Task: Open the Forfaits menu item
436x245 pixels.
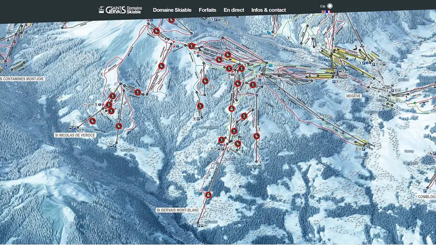Action: click(x=208, y=10)
